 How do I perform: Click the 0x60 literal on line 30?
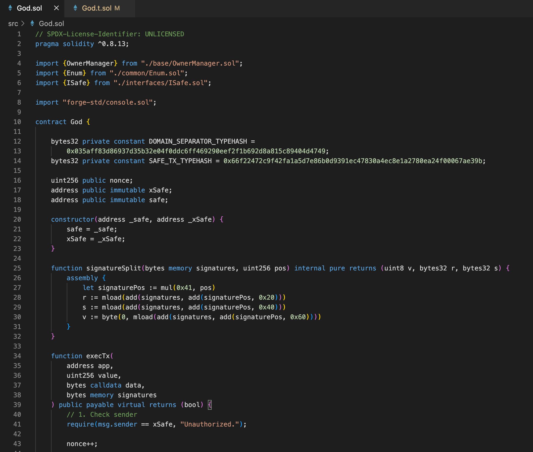tap(298, 317)
